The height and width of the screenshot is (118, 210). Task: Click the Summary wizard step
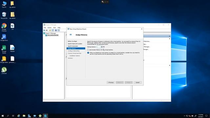pos(70,58)
